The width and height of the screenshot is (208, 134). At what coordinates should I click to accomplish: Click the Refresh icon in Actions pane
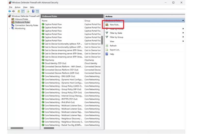tap(107, 46)
